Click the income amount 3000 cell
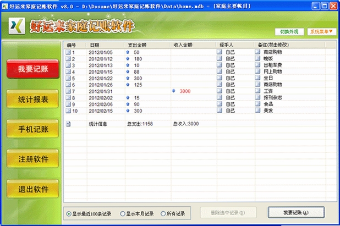 [x=185, y=91]
